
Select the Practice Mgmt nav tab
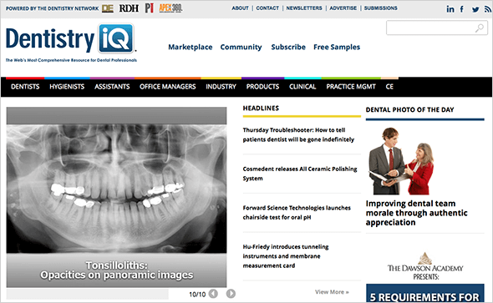(x=351, y=87)
